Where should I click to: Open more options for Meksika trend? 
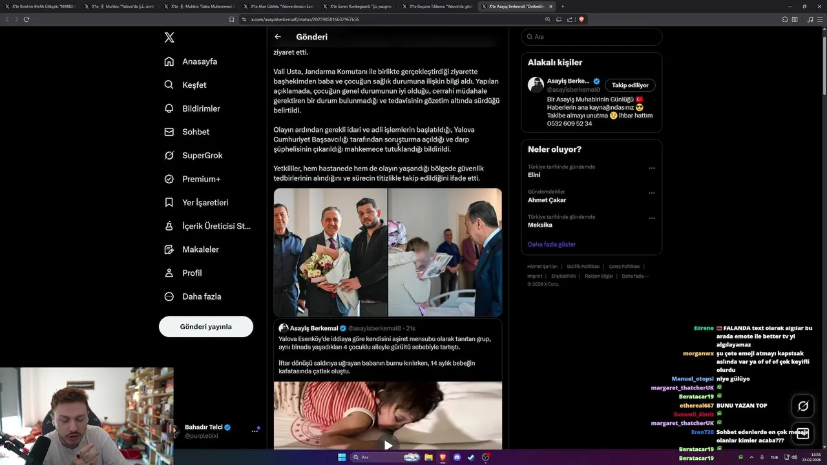coord(651,218)
